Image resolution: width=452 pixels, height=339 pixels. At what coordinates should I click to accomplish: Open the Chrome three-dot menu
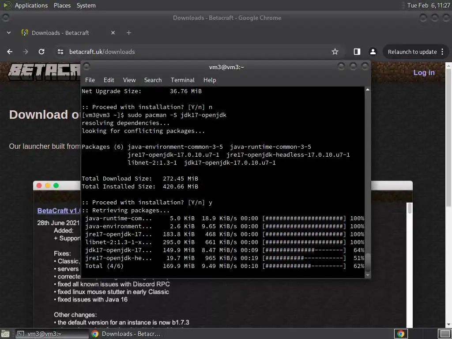click(442, 52)
